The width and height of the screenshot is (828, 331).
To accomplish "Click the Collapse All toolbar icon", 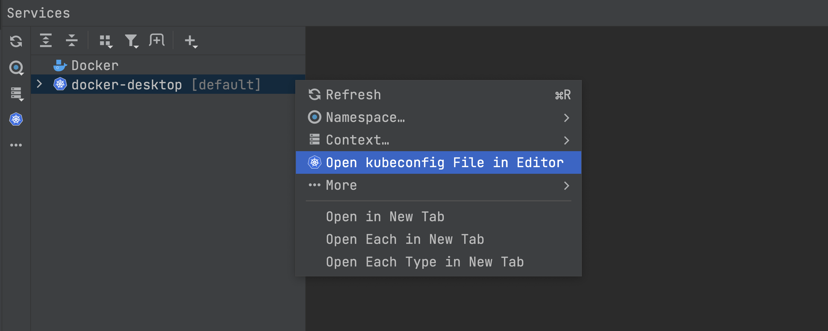I will click(71, 41).
